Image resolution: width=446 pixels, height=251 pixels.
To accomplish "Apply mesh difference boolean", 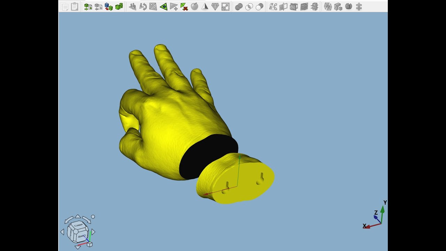I will (x=259, y=7).
